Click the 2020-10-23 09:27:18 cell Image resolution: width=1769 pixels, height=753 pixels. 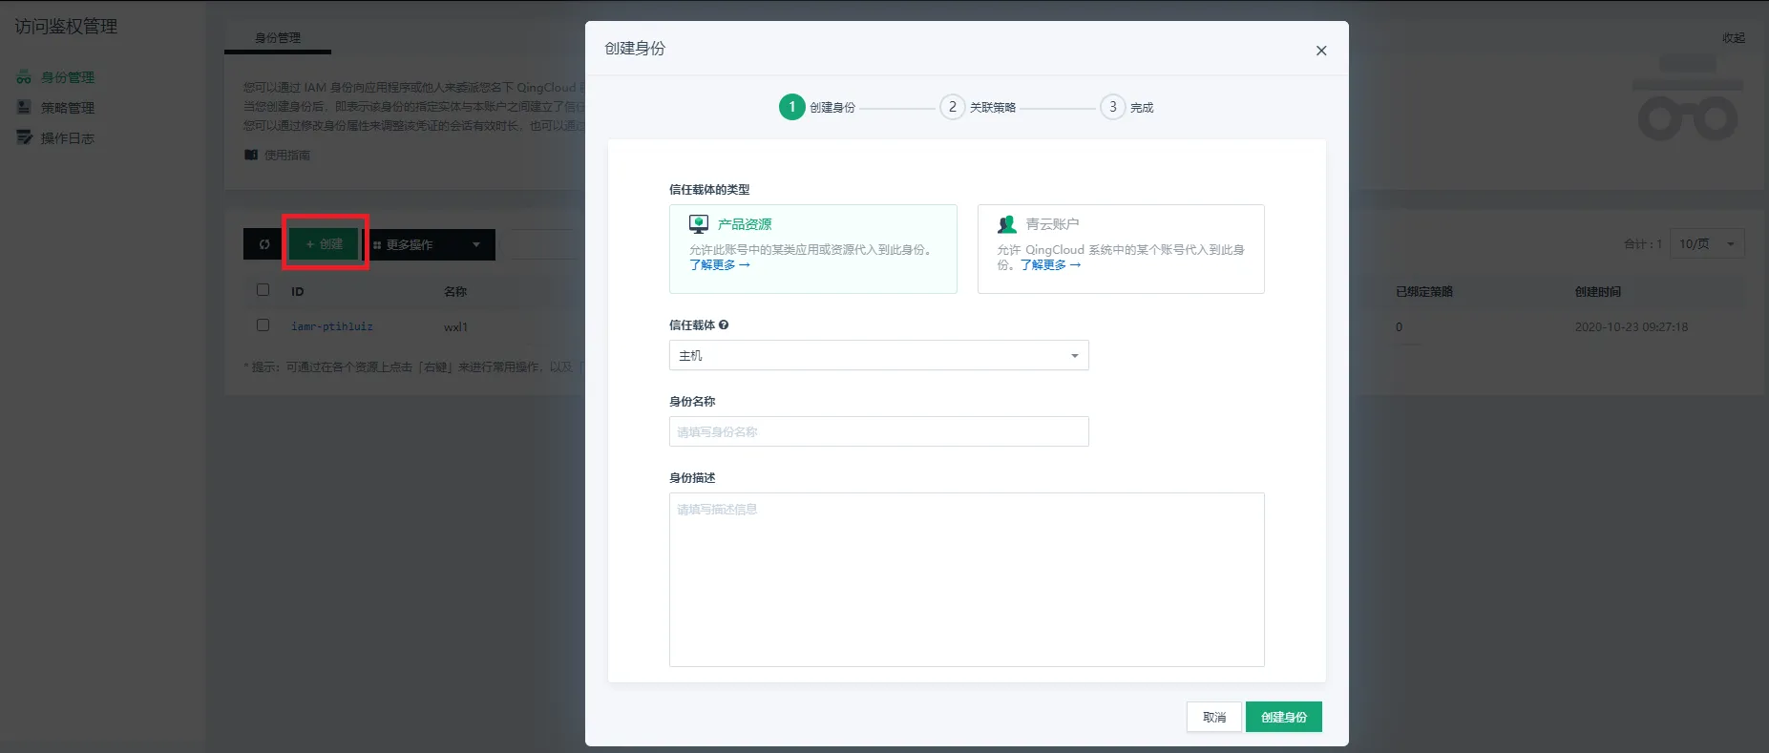point(1632,326)
